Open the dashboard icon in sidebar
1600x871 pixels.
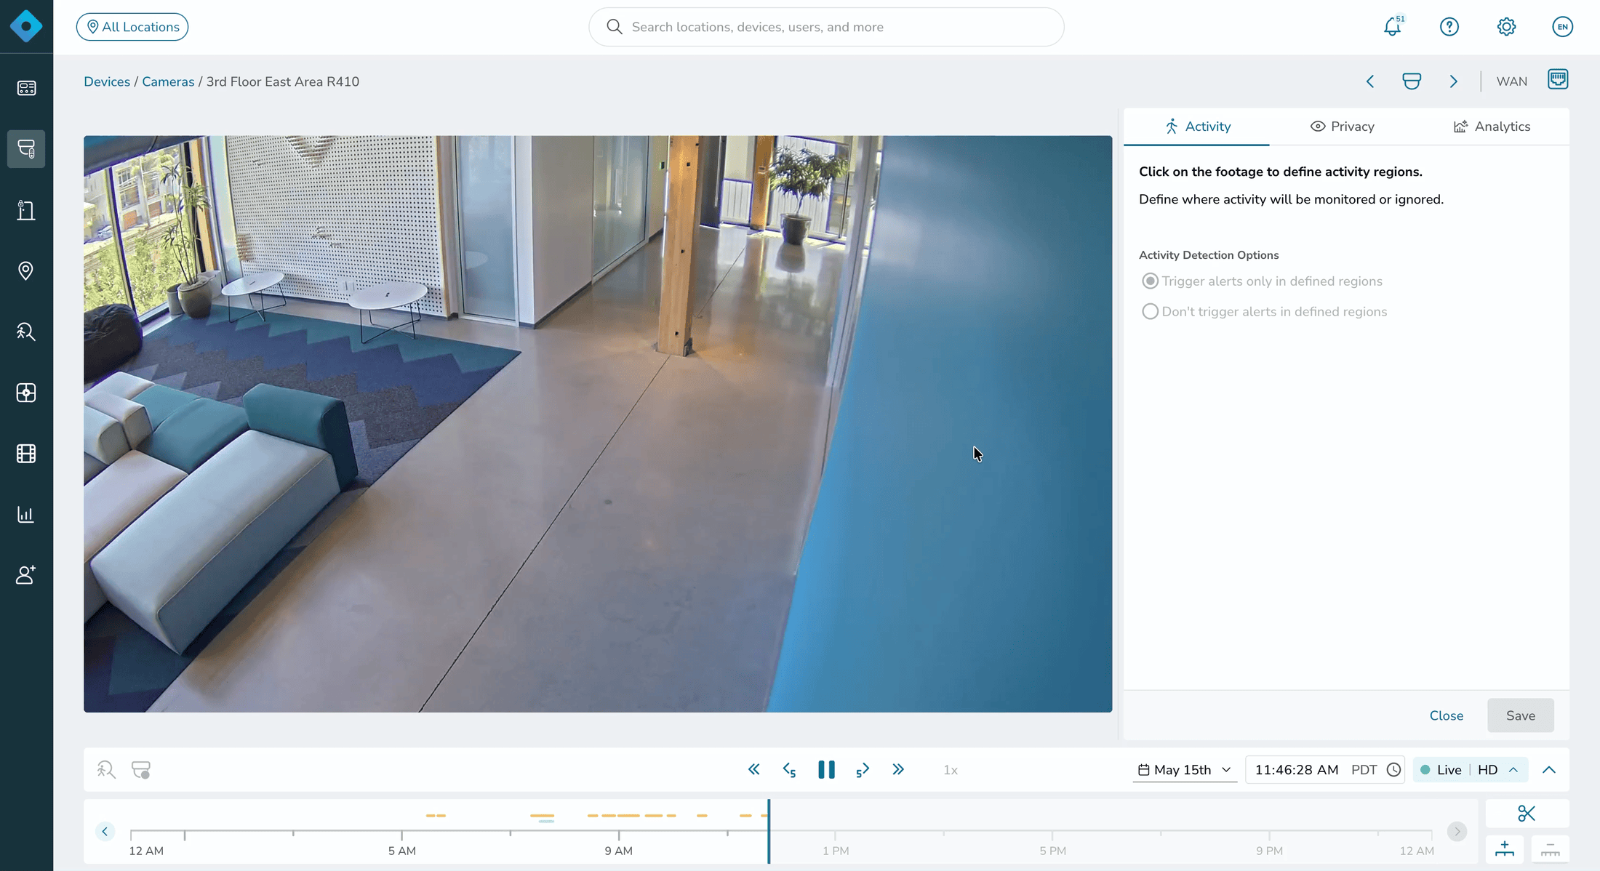tap(26, 88)
